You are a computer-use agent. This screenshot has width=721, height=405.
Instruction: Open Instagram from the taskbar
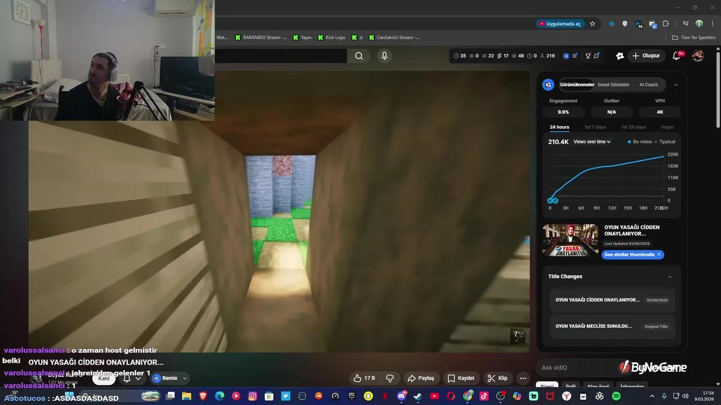253,396
